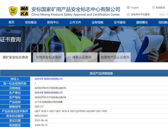Click the CMAC shield logo
Screen dimensions: 168x134
coord(13,11)
